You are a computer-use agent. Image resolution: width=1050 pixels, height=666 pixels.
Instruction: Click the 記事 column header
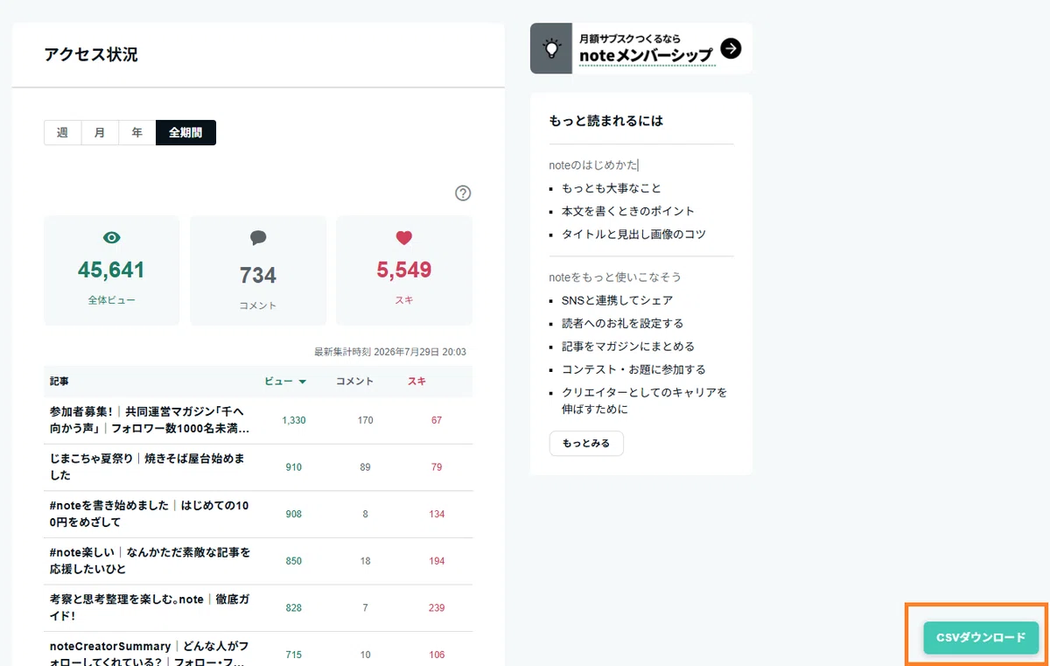59,382
